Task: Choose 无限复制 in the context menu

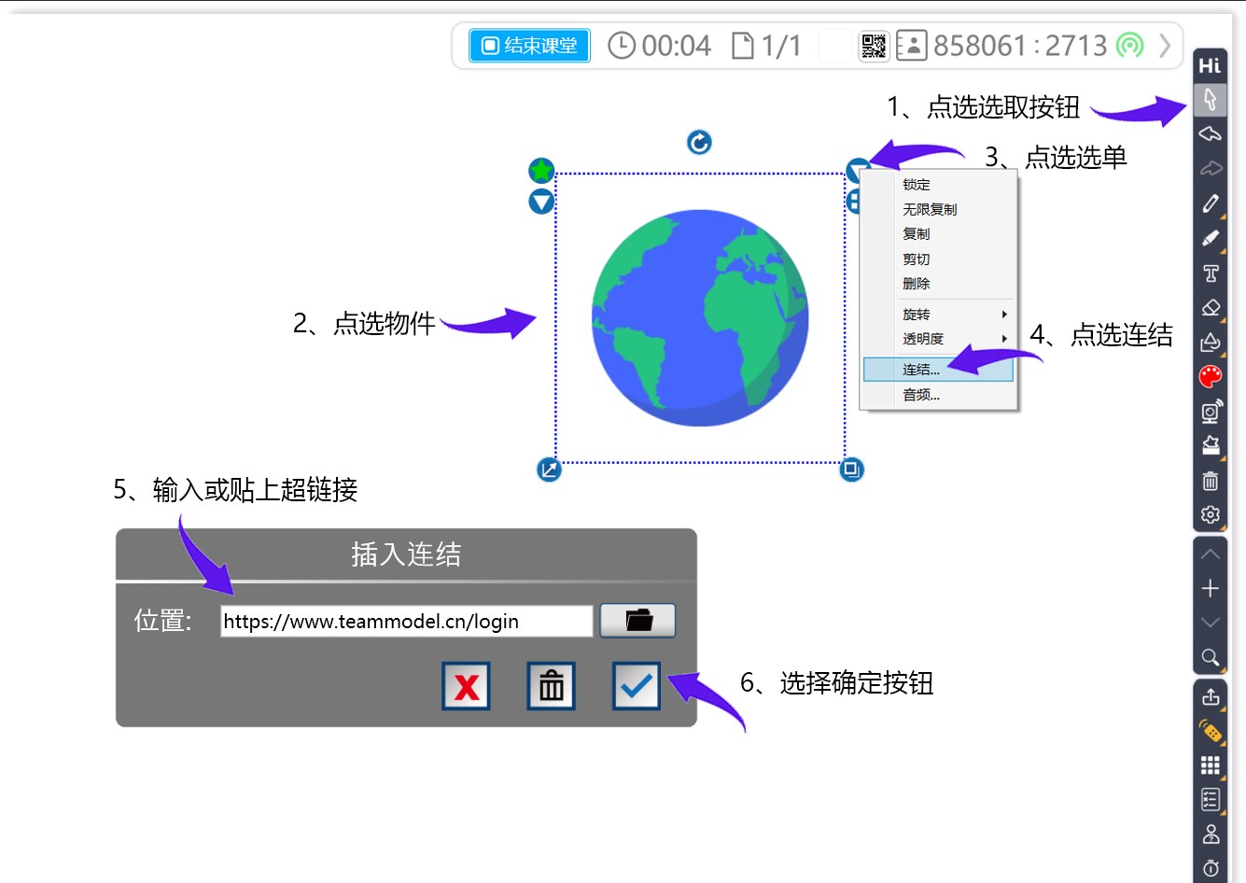Action: tap(930, 209)
